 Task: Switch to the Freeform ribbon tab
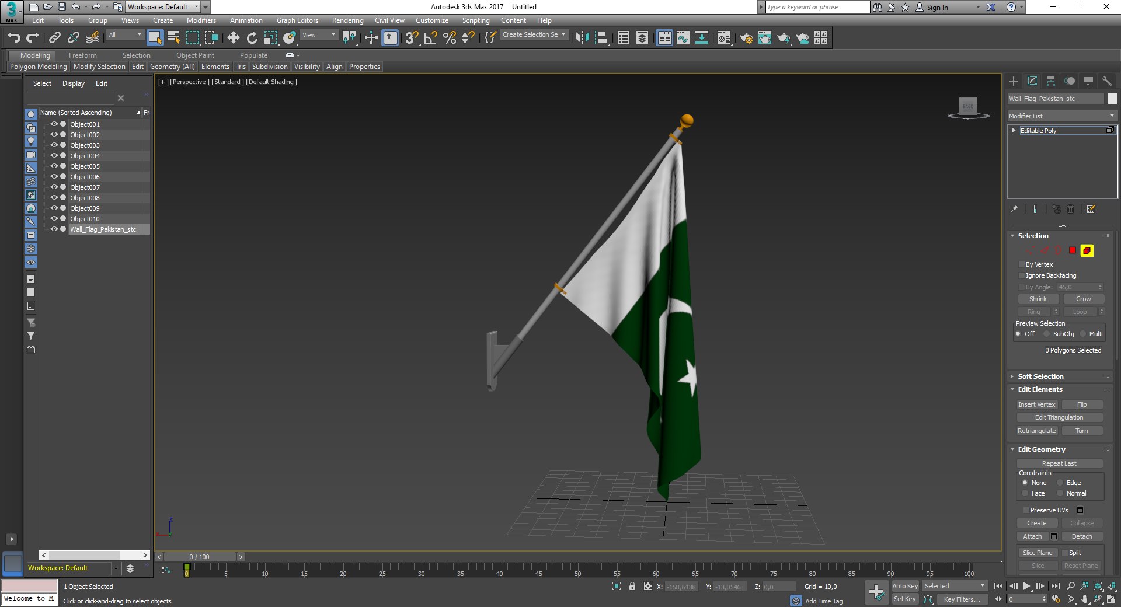(83, 55)
